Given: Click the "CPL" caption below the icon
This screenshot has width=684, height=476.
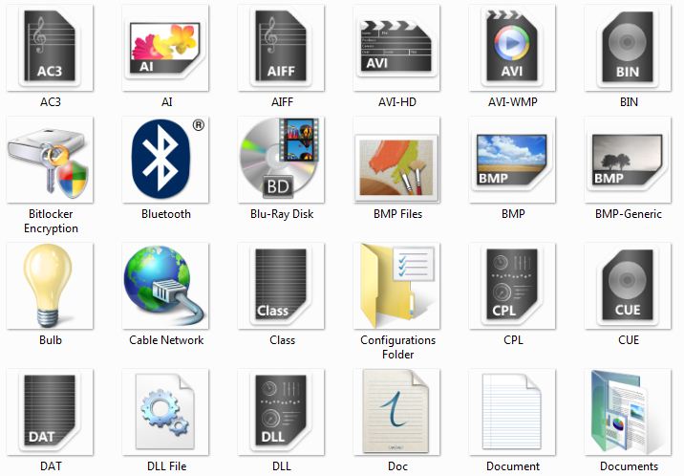Looking at the screenshot, I should pos(513,340).
